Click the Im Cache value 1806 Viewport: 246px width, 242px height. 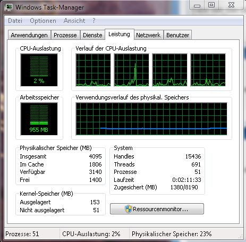95,164
